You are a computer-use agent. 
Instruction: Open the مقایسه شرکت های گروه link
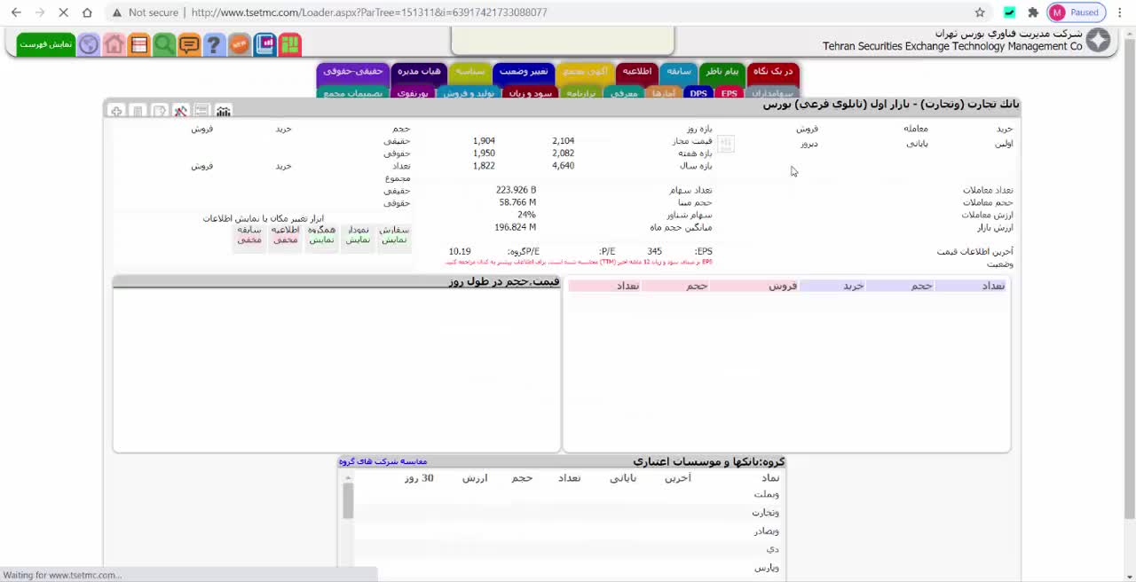point(383,461)
